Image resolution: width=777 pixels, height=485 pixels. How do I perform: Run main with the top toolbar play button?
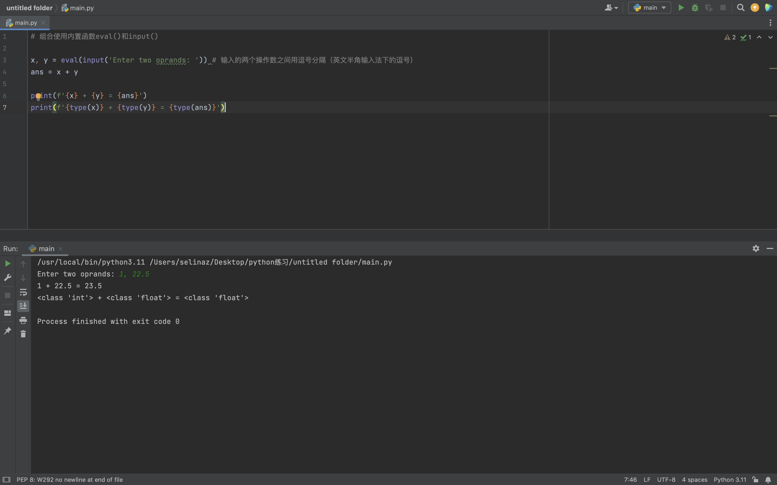coord(681,8)
